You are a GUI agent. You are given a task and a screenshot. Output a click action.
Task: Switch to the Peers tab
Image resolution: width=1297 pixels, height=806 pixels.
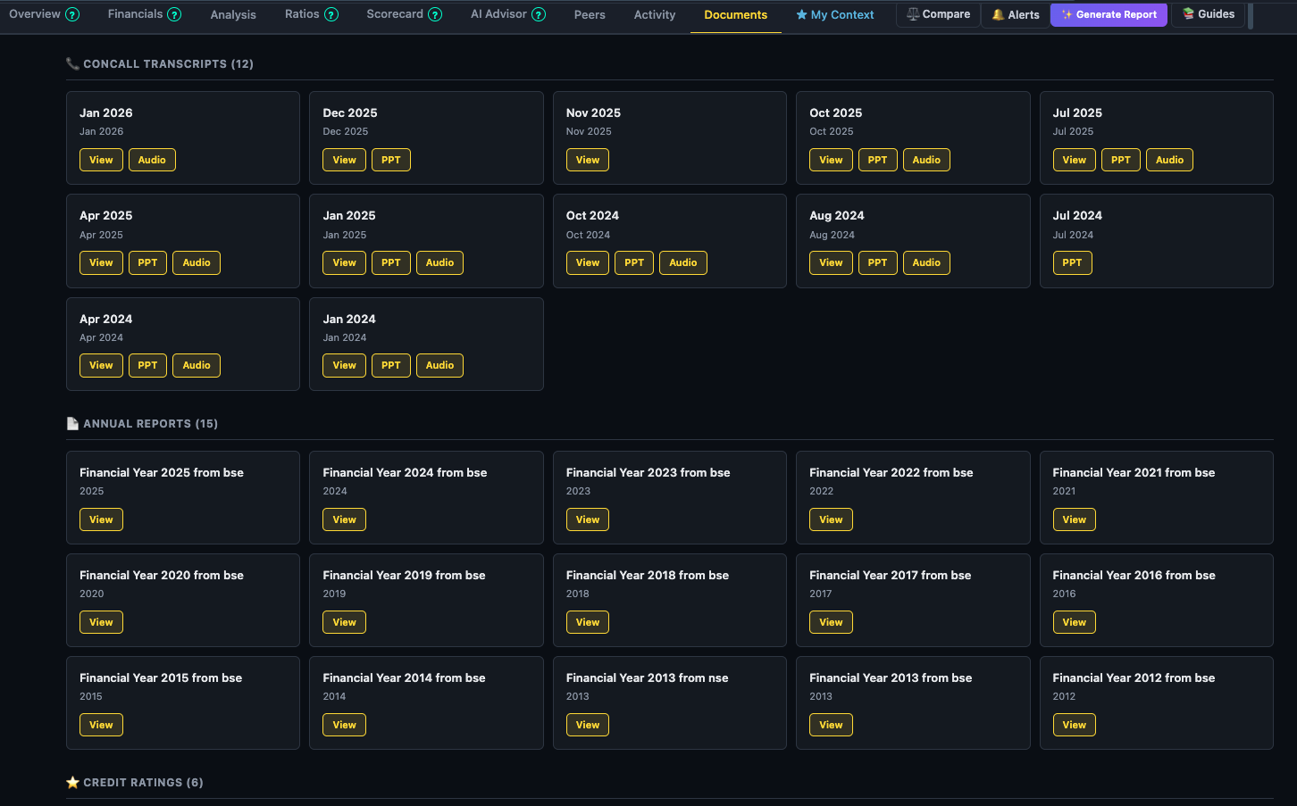point(590,14)
